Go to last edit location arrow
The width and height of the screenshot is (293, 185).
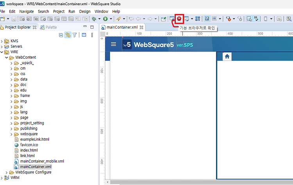[x=131, y=19]
